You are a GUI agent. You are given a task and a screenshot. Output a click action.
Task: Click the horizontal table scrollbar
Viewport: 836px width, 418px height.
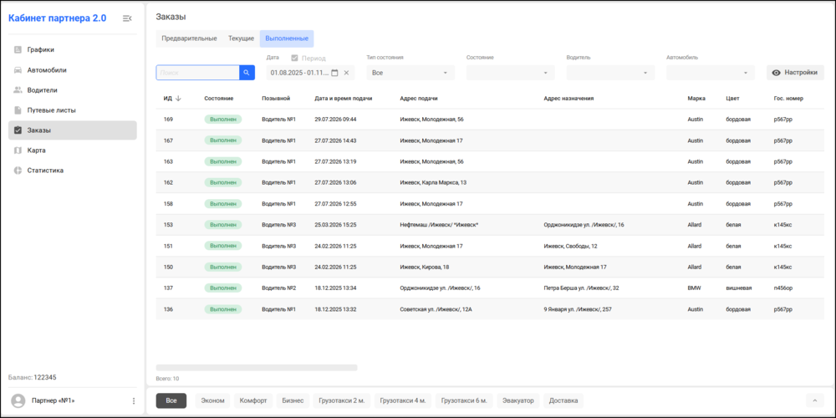(x=257, y=367)
